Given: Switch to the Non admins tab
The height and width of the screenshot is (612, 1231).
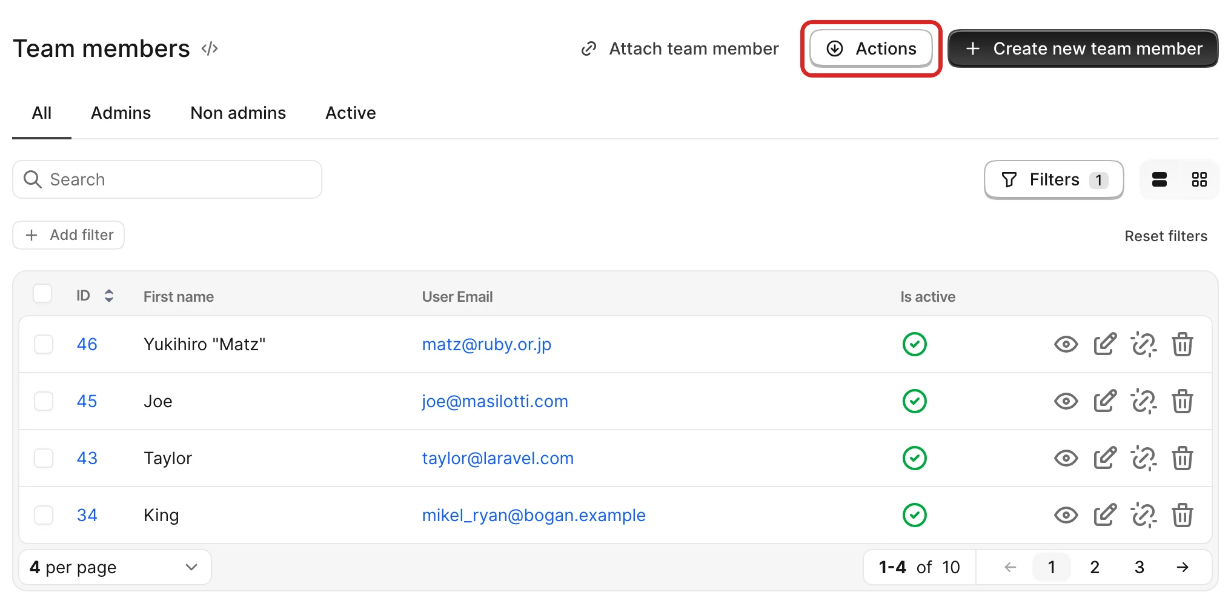Looking at the screenshot, I should 238,113.
